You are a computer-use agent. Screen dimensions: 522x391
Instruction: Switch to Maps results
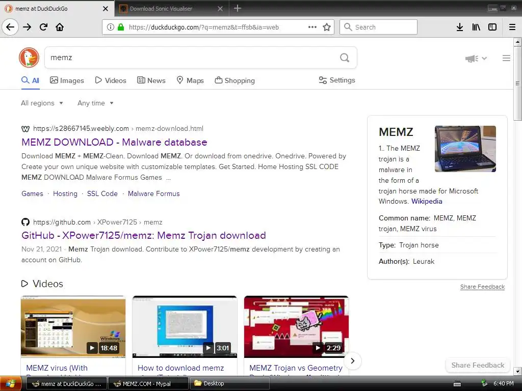[x=190, y=80]
